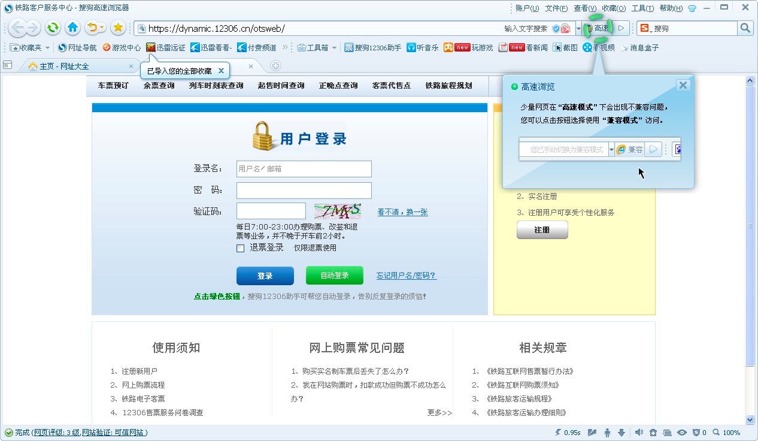Open the 收藏(O) menu

614,8
